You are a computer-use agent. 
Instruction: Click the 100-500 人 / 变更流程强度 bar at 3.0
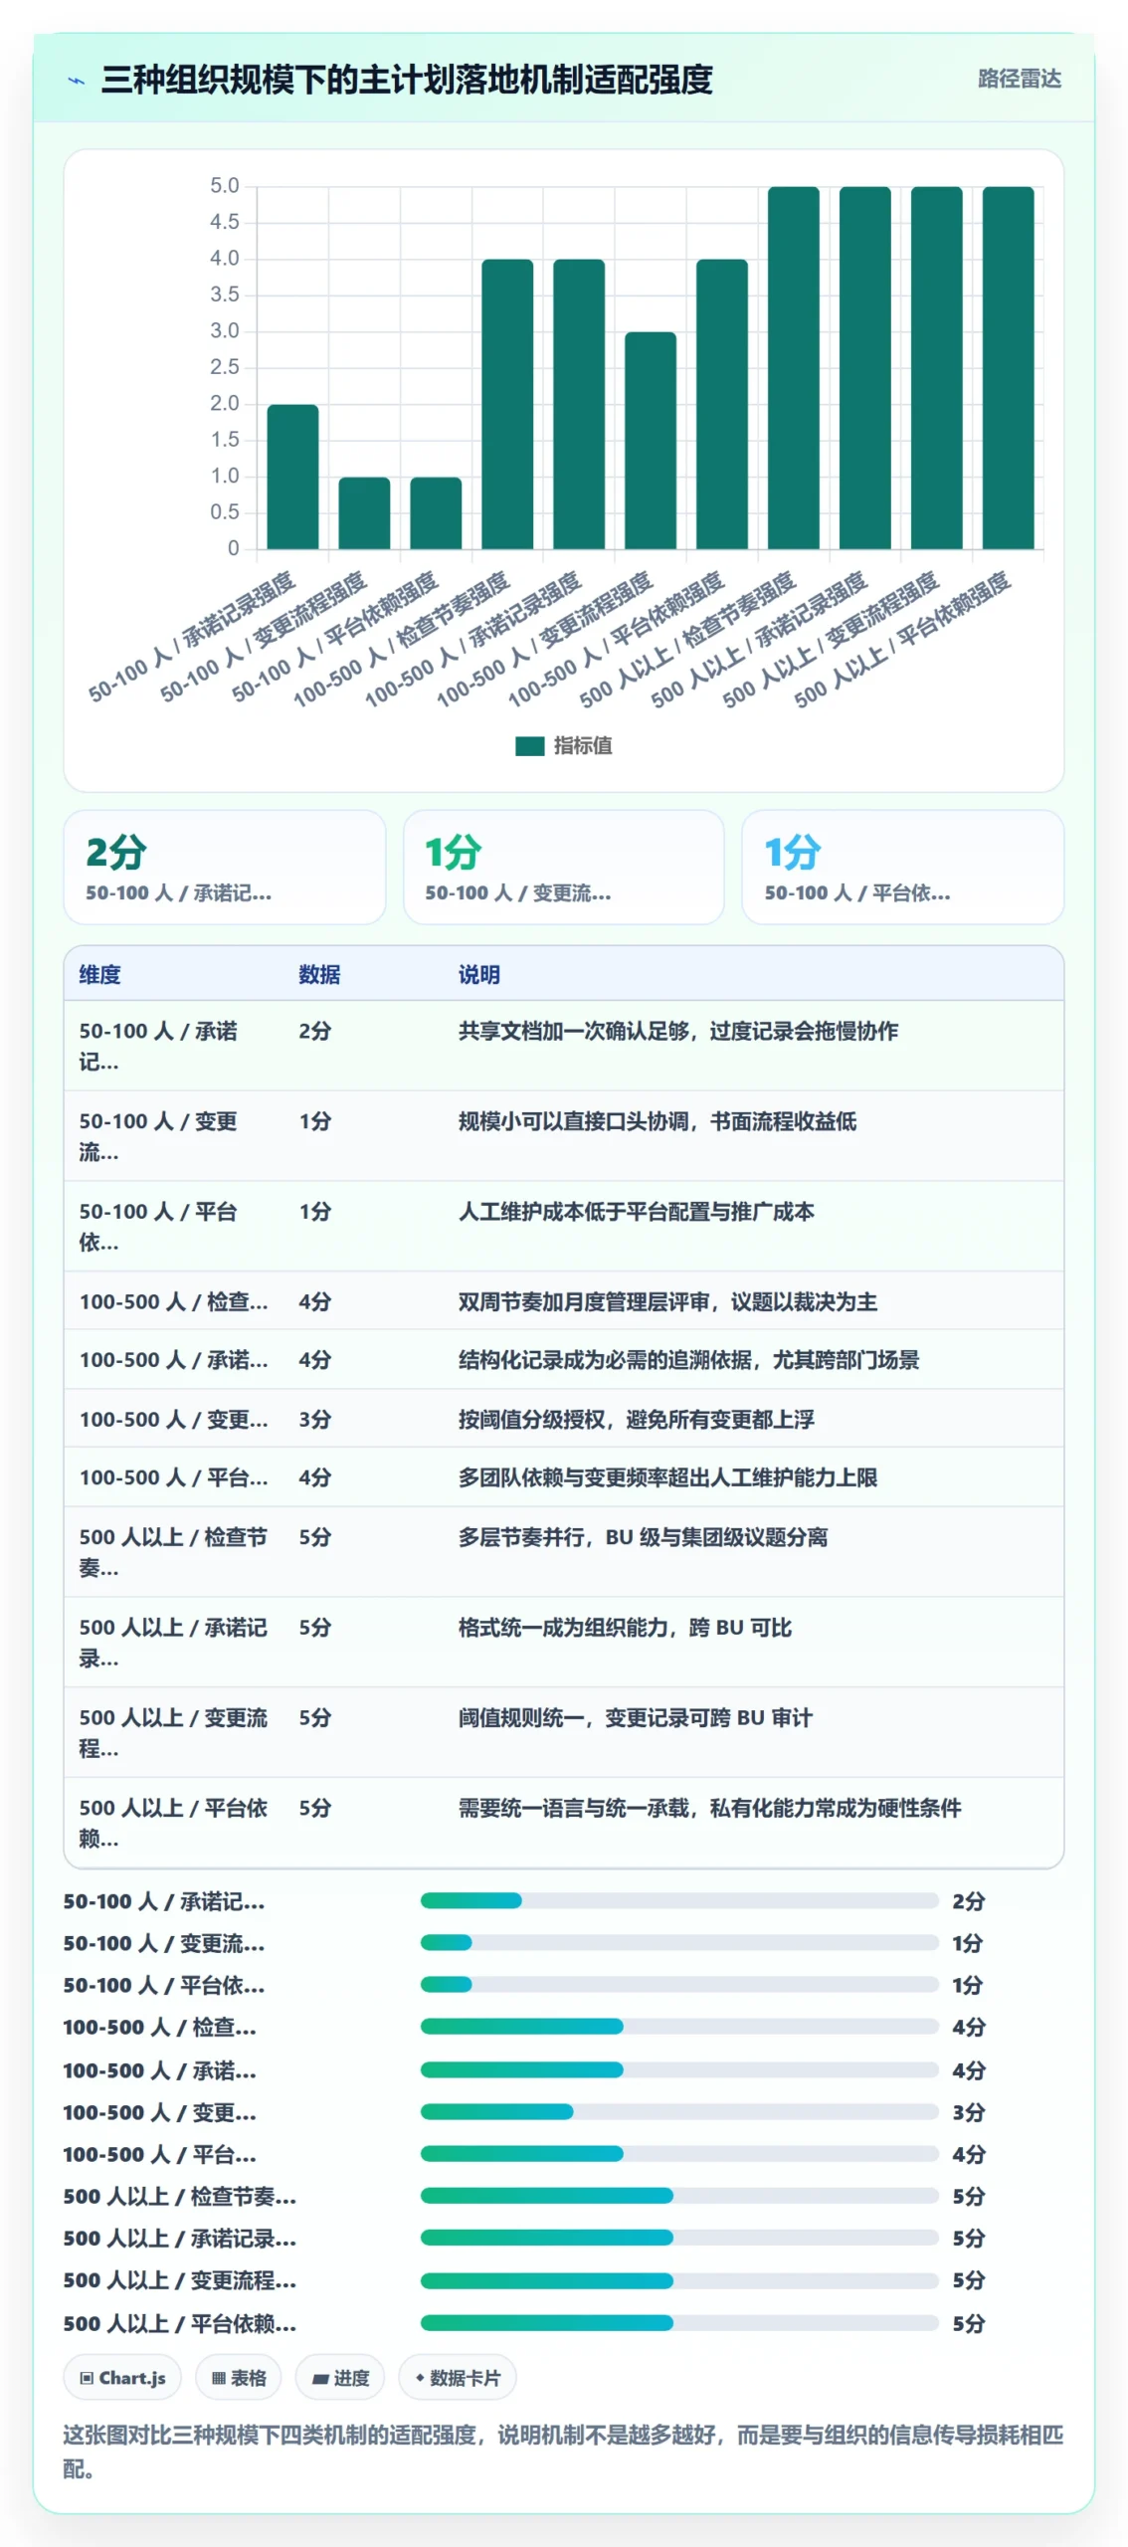tap(651, 441)
